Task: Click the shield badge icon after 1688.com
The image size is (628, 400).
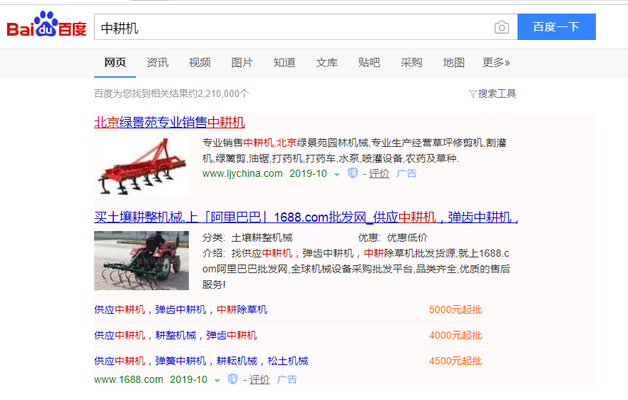Action: coord(232,379)
